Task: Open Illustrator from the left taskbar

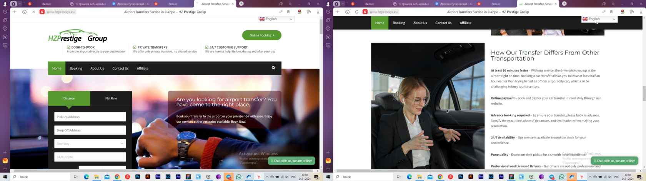Action: [x=148, y=177]
